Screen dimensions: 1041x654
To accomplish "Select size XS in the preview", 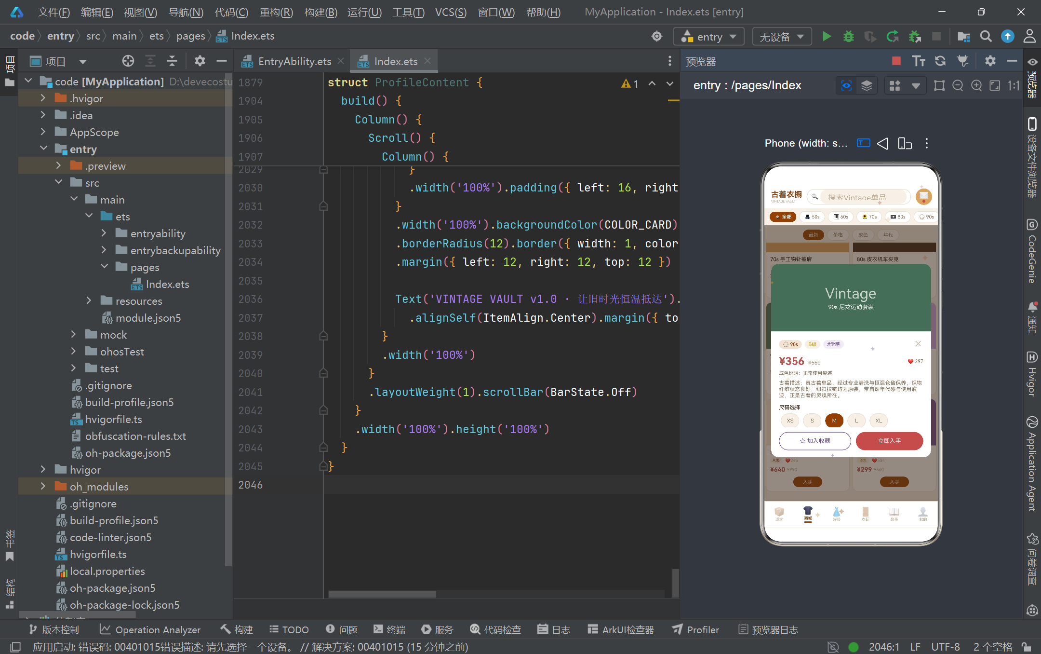I will click(x=790, y=421).
